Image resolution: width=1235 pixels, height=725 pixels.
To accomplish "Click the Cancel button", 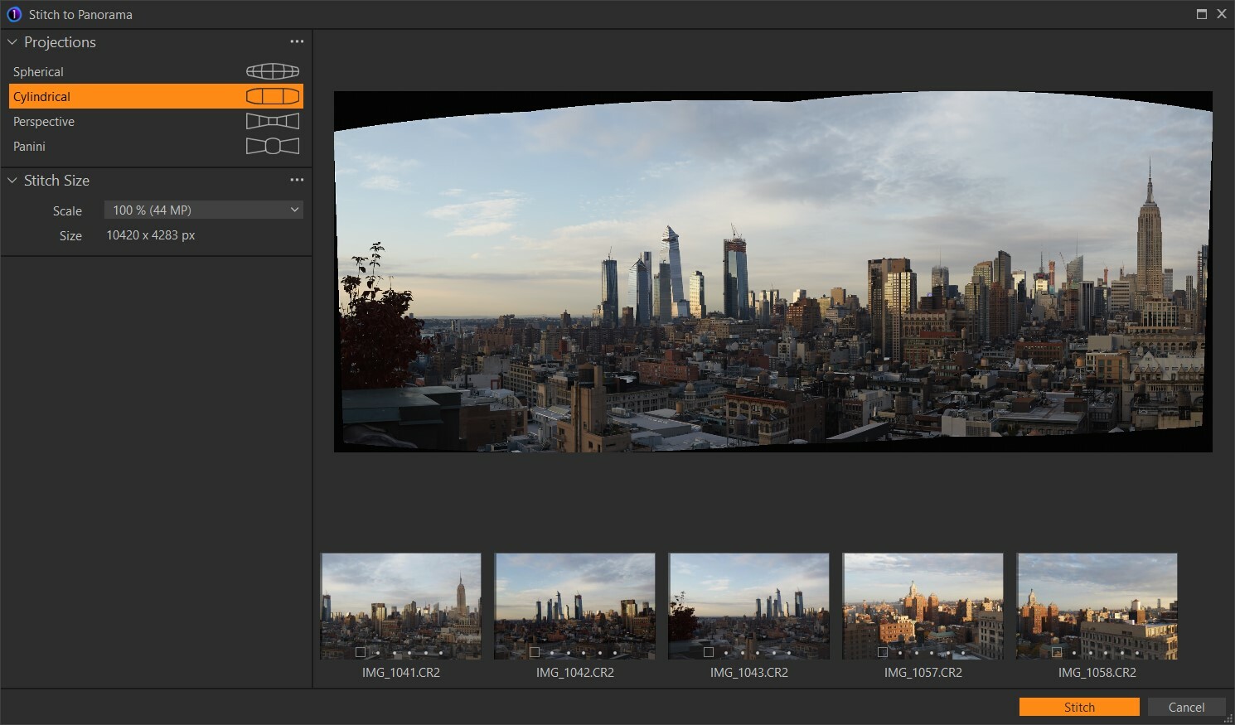I will tap(1187, 707).
